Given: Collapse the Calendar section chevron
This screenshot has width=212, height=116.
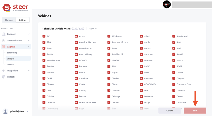Looking at the screenshot, I should pos(29,47).
